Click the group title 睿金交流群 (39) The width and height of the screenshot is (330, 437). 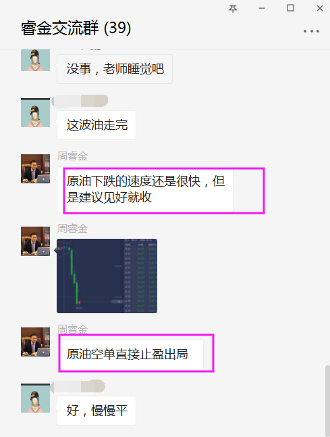[x=76, y=28]
